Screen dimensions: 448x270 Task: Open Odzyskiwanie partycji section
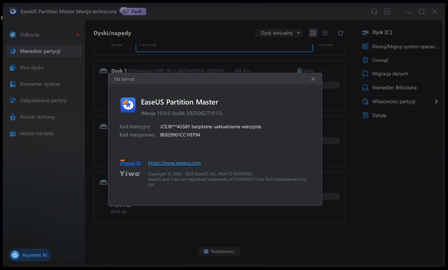point(44,100)
